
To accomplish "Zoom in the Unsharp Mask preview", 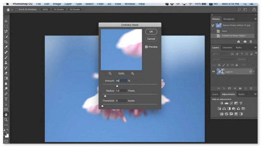I will click(x=132, y=73).
